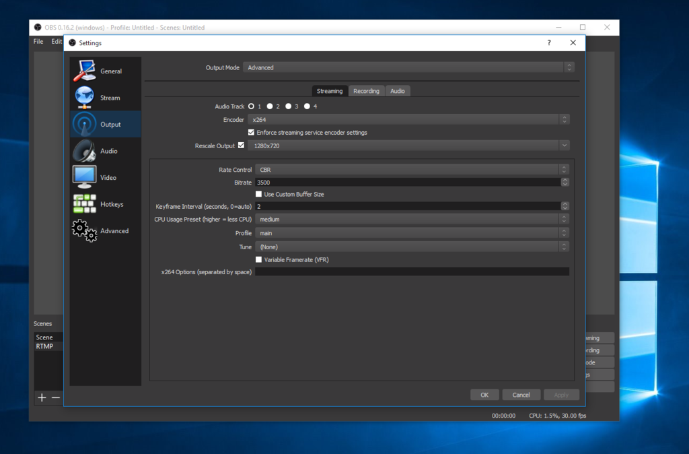689x454 pixels.
Task: Close the Settings dialog
Action: (x=573, y=42)
